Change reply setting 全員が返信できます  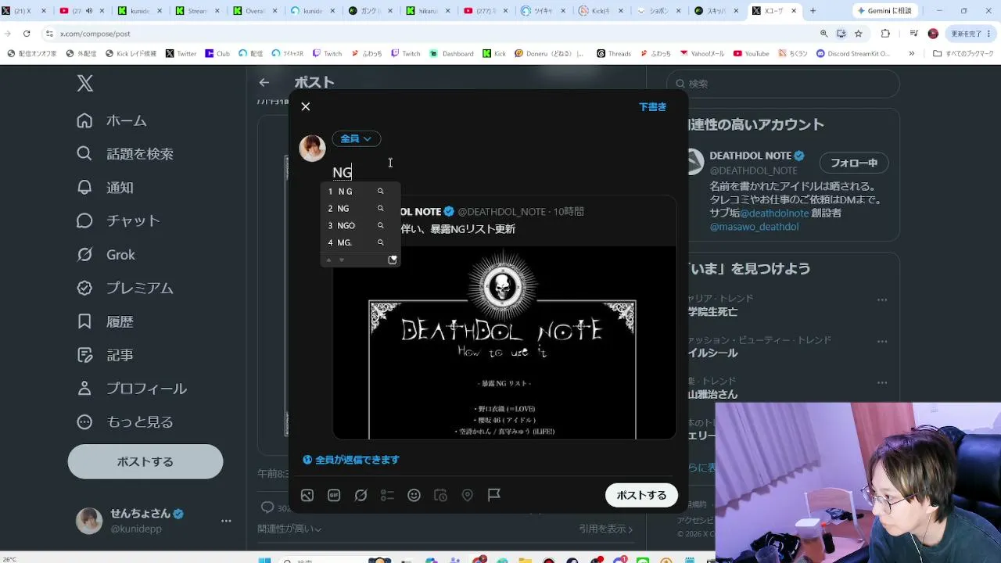coord(351,460)
